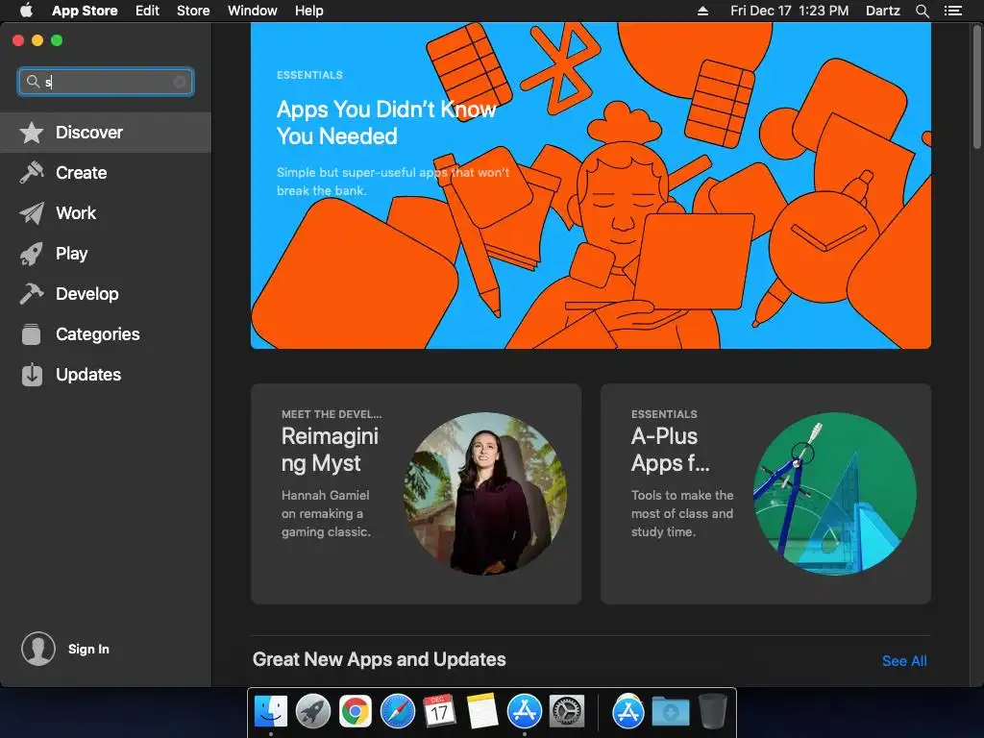Click 'Tools to make the most of class' text

(x=682, y=513)
